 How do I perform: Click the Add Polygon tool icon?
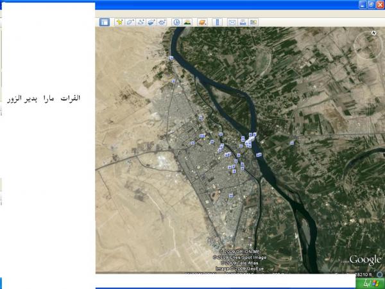[x=130, y=22]
